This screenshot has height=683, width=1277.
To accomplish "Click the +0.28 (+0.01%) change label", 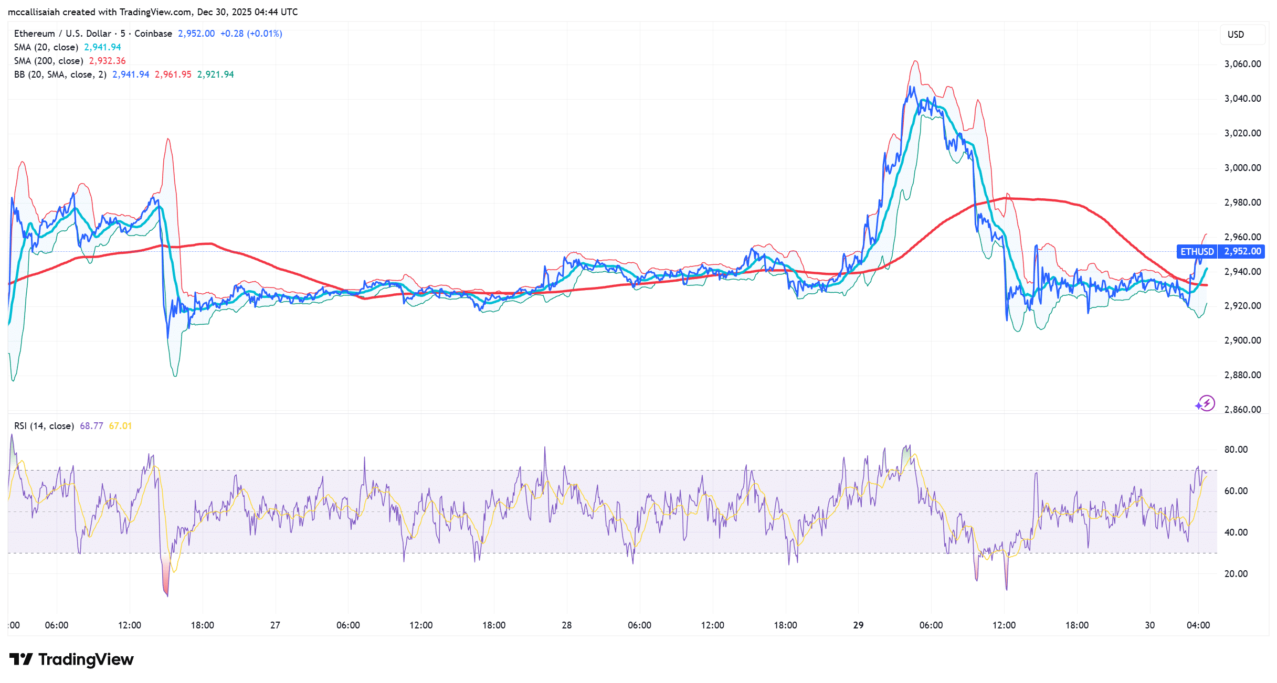I will click(251, 33).
